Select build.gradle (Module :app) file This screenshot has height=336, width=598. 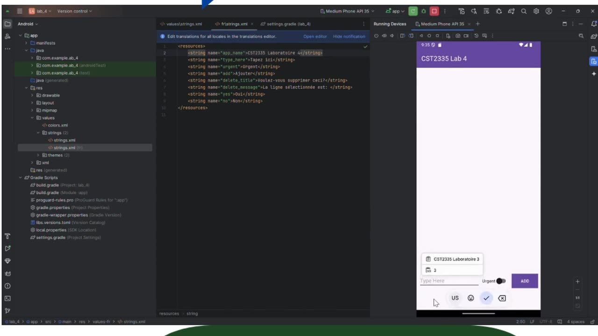click(58, 192)
